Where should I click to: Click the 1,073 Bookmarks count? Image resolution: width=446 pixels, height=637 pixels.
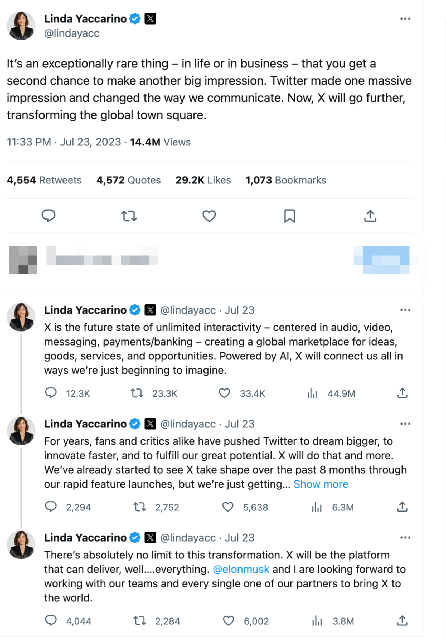click(x=285, y=181)
